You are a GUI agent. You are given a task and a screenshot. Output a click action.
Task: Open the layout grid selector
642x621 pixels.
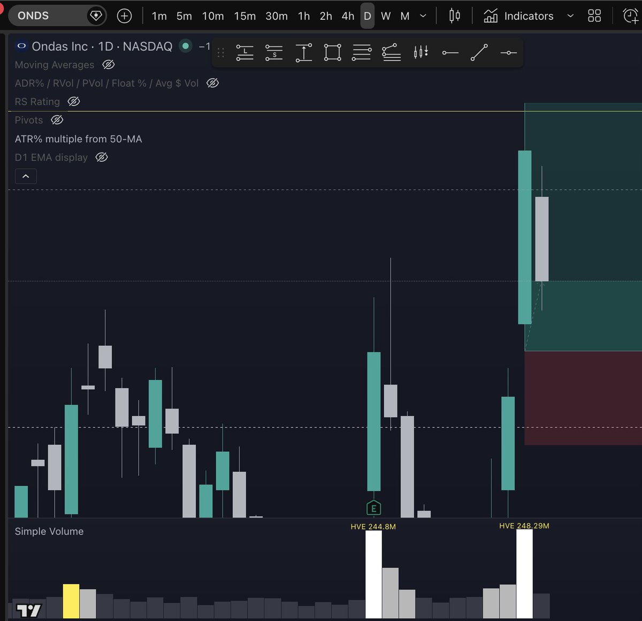pos(594,16)
